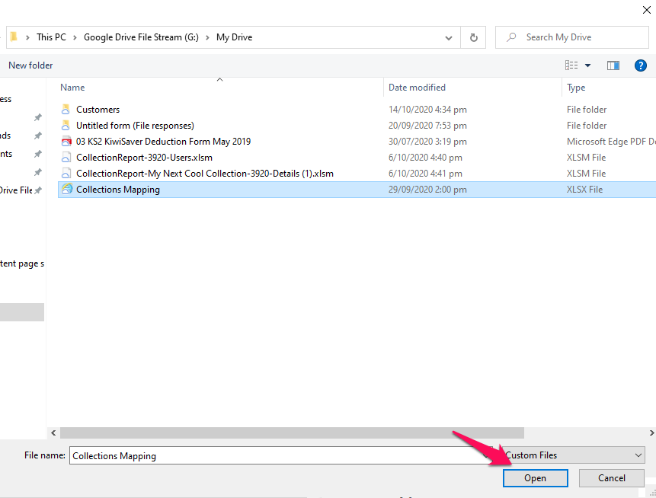The width and height of the screenshot is (656, 498).
Task: Click the New folder button
Action: pyautogui.click(x=30, y=65)
